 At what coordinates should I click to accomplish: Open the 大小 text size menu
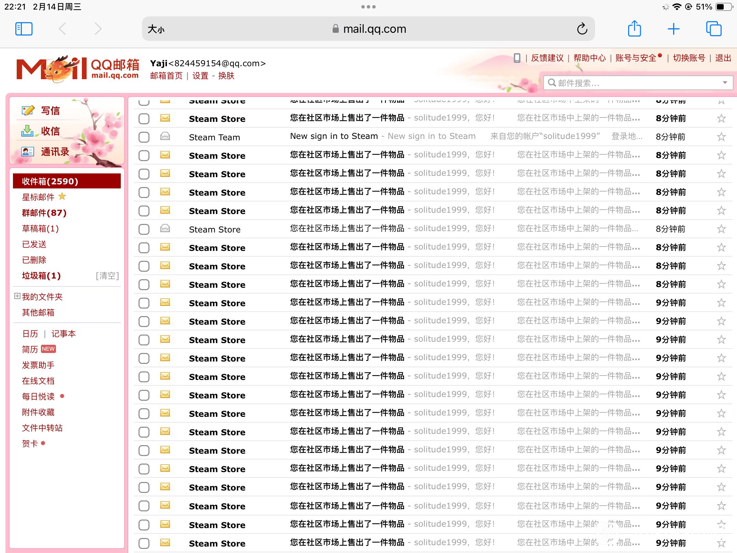pos(156,29)
